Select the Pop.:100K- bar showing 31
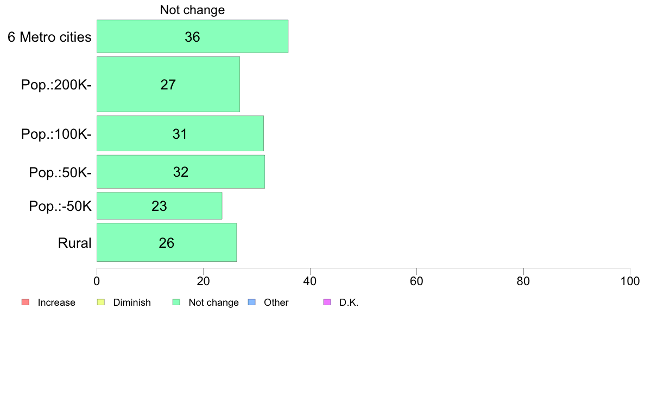 click(x=180, y=133)
